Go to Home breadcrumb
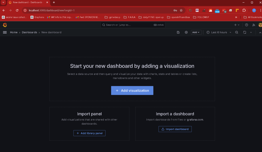The image size is (262, 152). pos(14,33)
